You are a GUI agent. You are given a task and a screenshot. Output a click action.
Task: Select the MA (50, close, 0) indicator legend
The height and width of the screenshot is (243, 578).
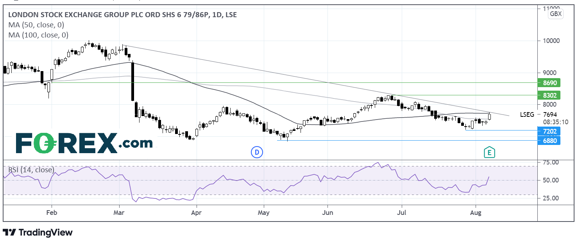pyautogui.click(x=36, y=25)
